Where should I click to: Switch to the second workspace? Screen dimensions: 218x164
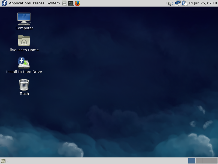(199, 161)
